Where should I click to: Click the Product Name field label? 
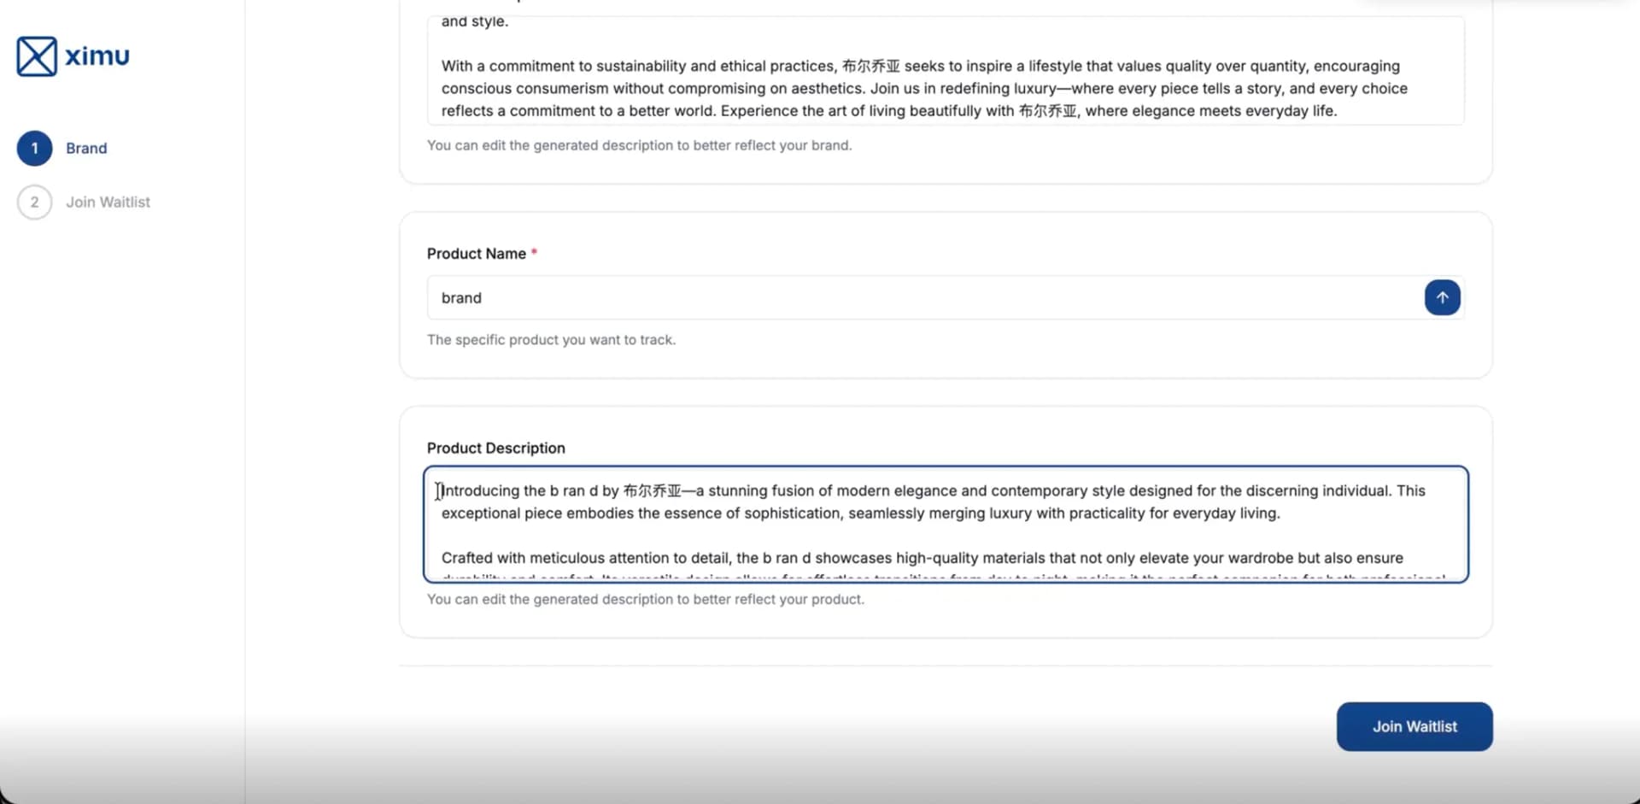click(476, 254)
